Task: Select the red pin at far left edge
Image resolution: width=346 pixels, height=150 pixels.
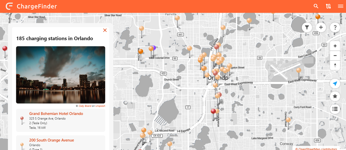Action: pyautogui.click(x=5, y=49)
